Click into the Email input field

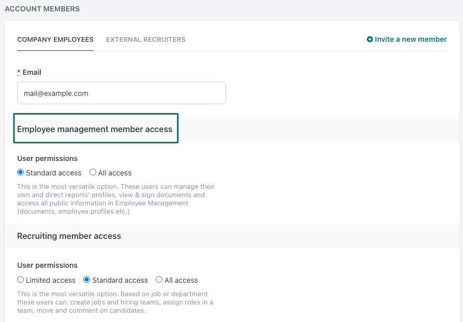(122, 93)
